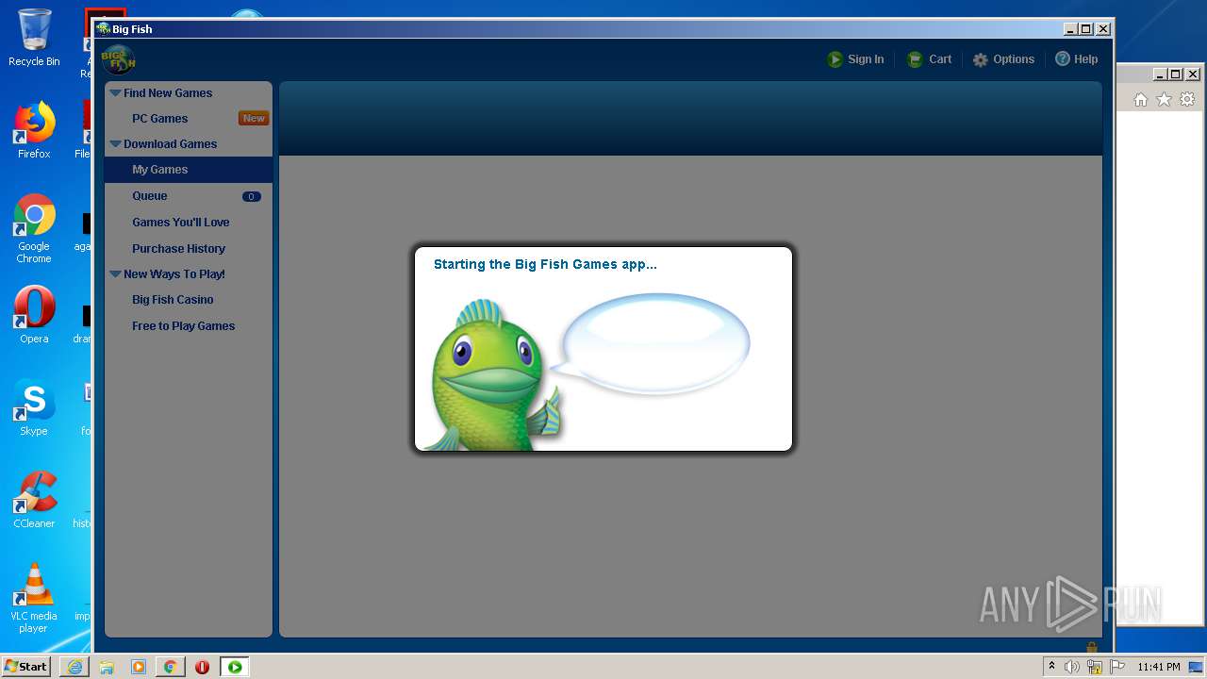1207x679 pixels.
Task: Click the Big Fish logo icon
Action: 119,59
